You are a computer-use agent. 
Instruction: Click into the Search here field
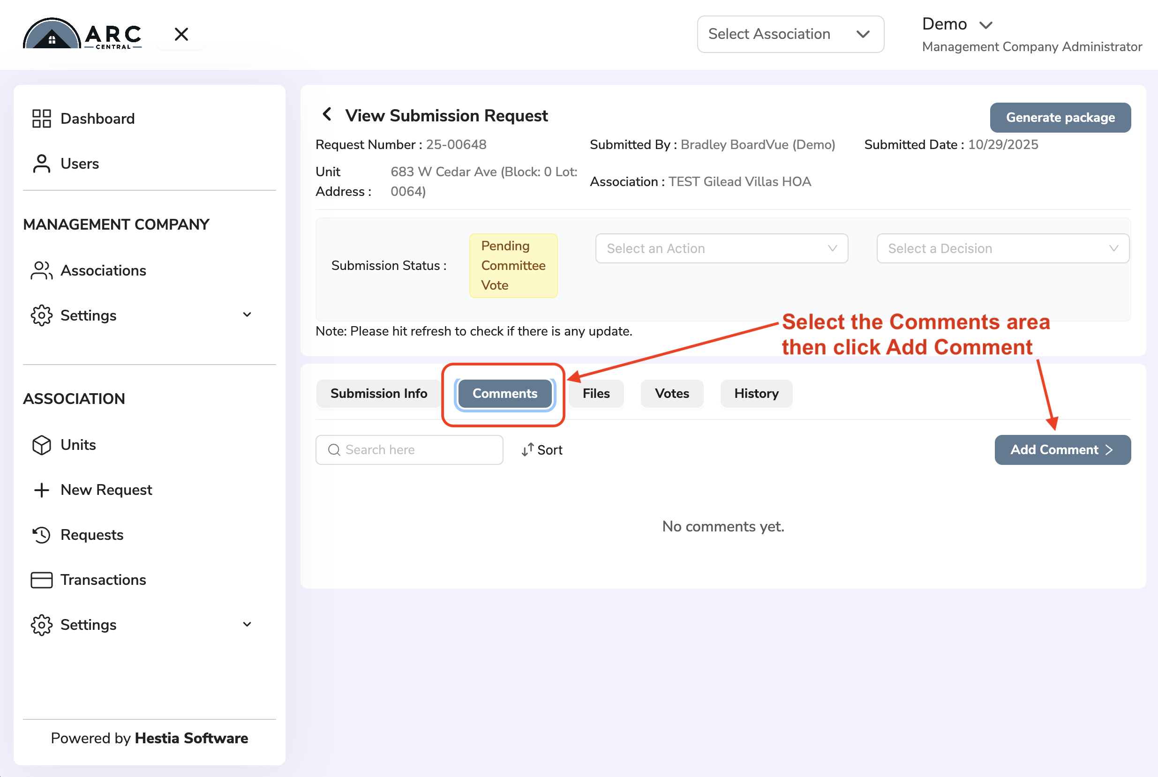point(409,450)
